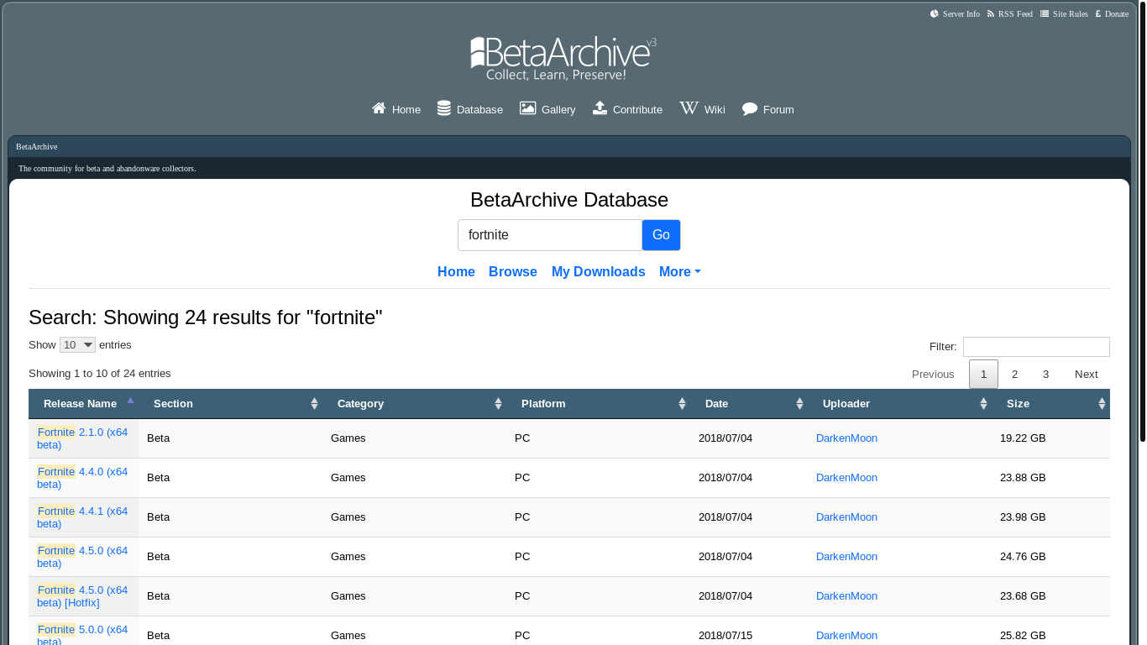Click 'Showing 1 to 10 of 24 entries' text

pos(100,374)
